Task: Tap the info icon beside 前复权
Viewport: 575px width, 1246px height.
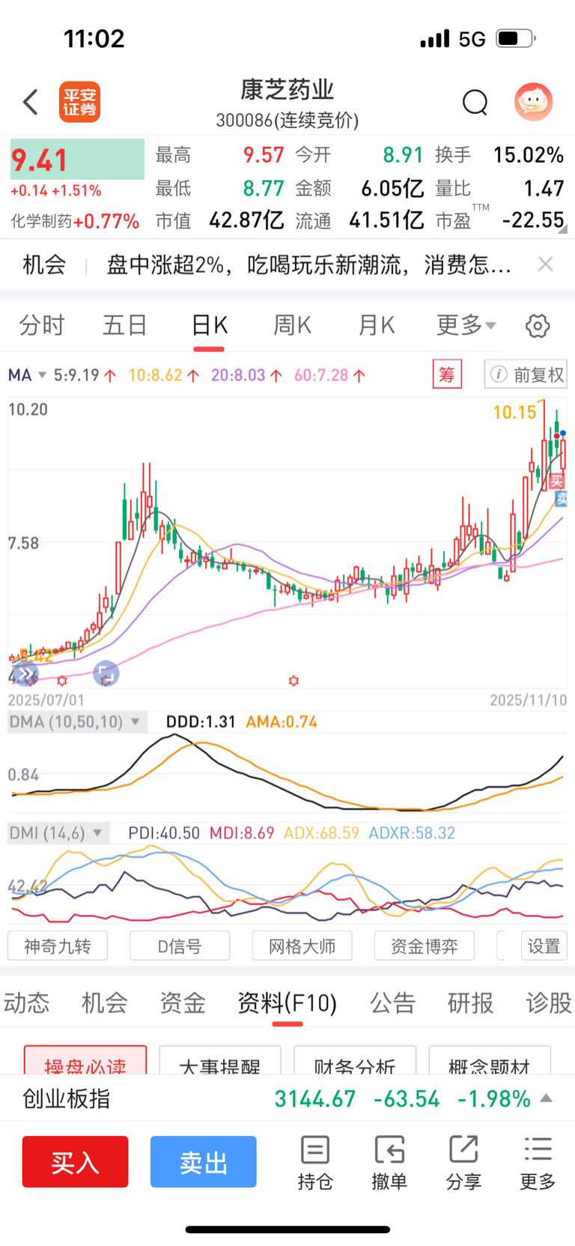Action: [498, 375]
